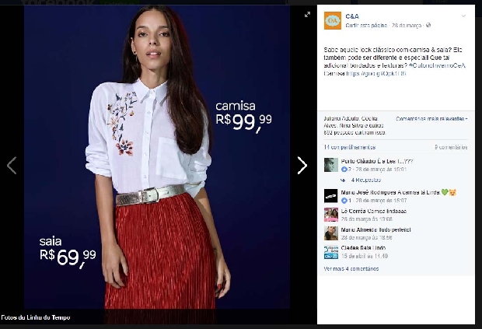Click like reaction icon on Maria José comment
Screen dimensions: 482x329
click(x=344, y=201)
